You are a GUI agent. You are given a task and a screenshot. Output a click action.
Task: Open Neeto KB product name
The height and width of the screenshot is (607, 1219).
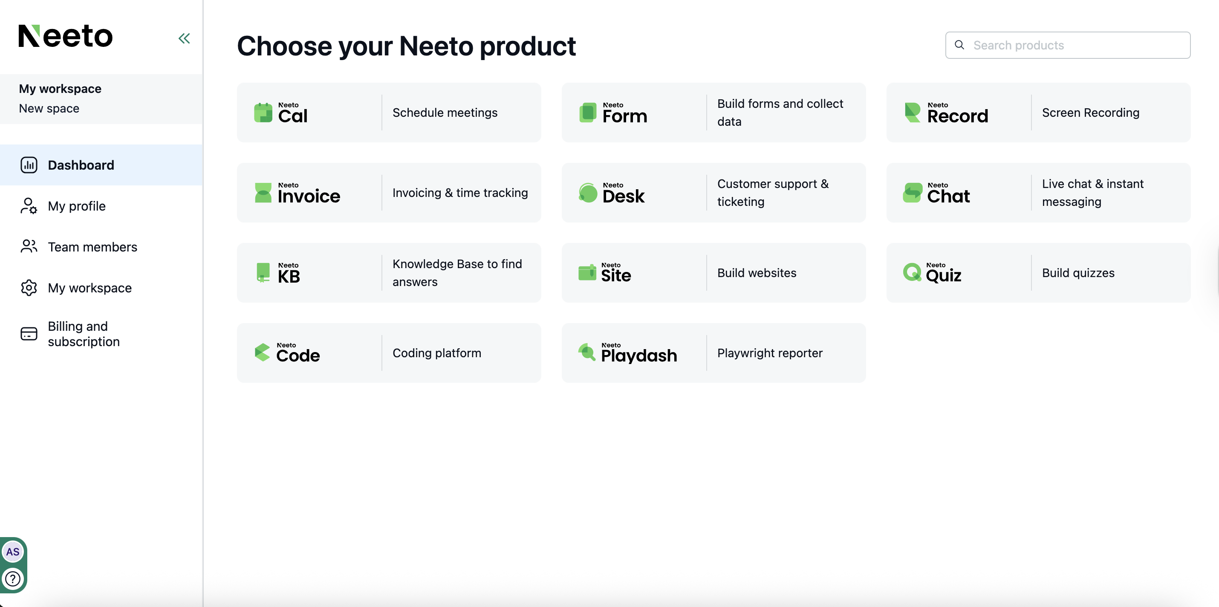(289, 273)
